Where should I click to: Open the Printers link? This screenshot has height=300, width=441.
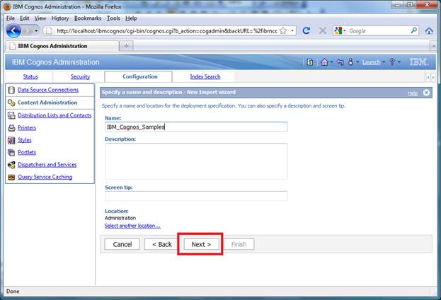point(27,127)
